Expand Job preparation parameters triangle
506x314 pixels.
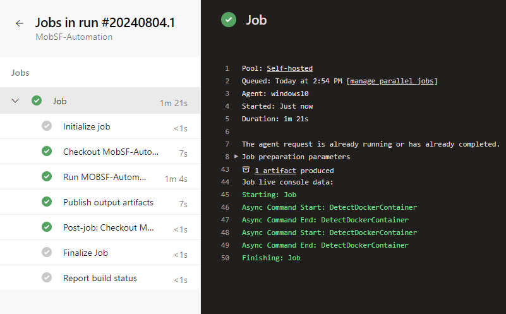(236, 156)
